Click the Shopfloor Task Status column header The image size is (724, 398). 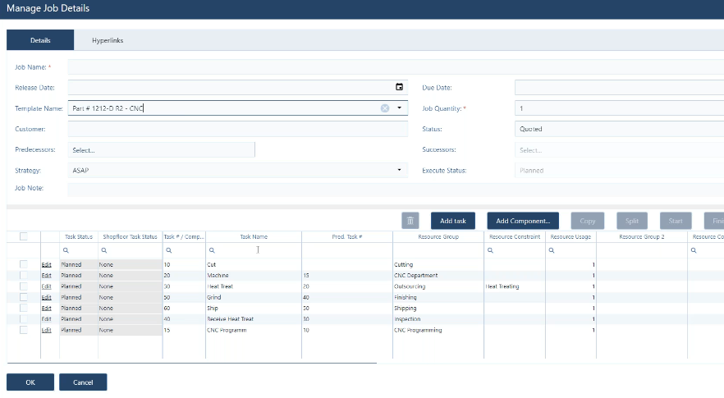130,236
